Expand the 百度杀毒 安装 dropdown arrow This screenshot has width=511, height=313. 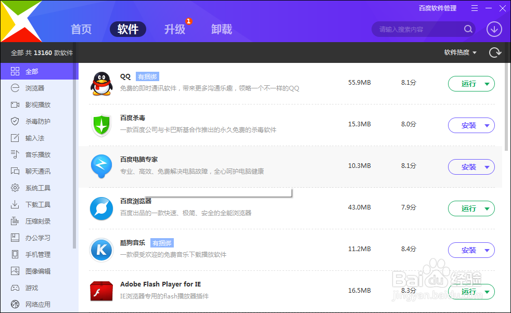coord(487,126)
